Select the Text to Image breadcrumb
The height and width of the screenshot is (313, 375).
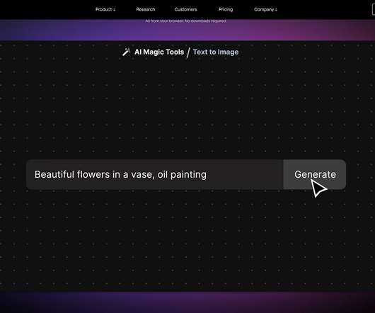(216, 52)
